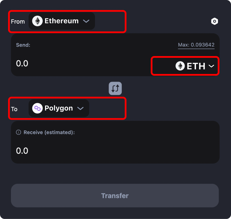Click the ETH token logo
Viewport: 231px width, 219px height.
[x=180, y=66]
